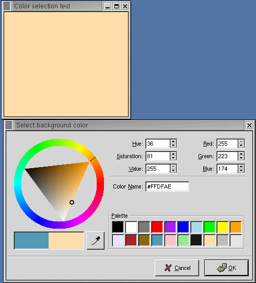
Task: Select the teal-blue palette swatch
Action: coord(157,240)
